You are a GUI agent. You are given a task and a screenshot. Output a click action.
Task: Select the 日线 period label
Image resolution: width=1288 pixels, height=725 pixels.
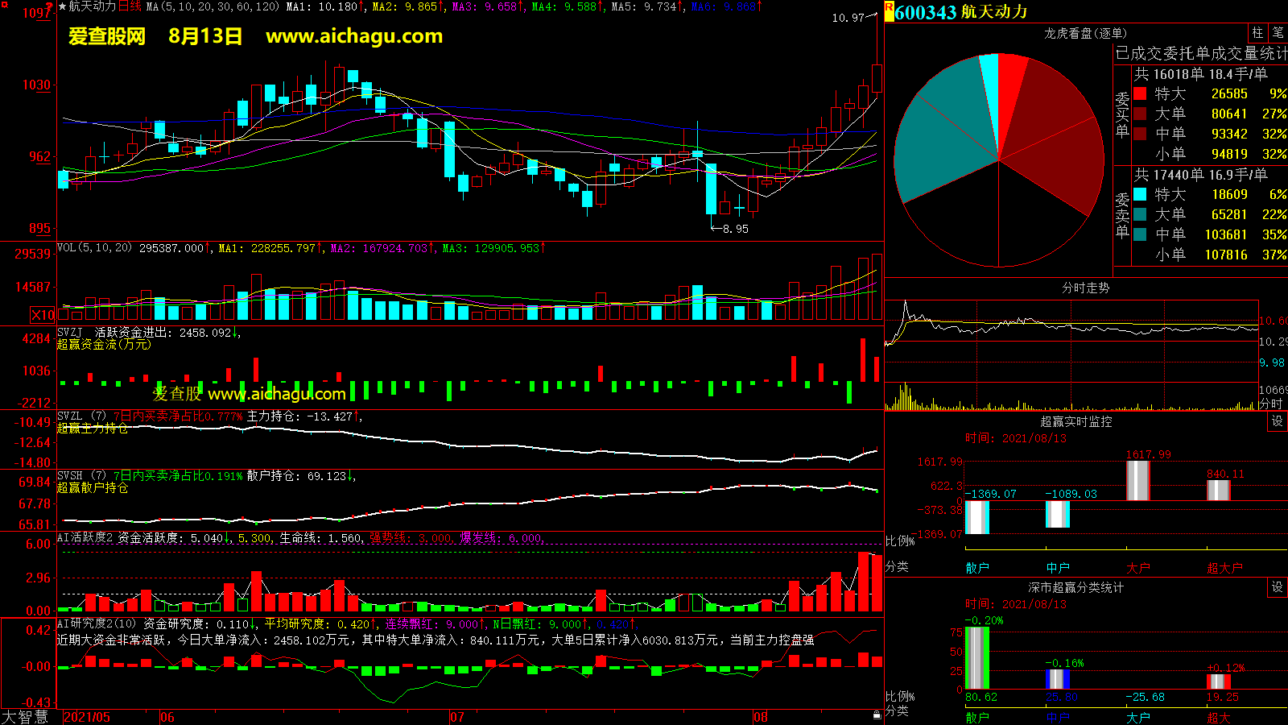pos(130,6)
